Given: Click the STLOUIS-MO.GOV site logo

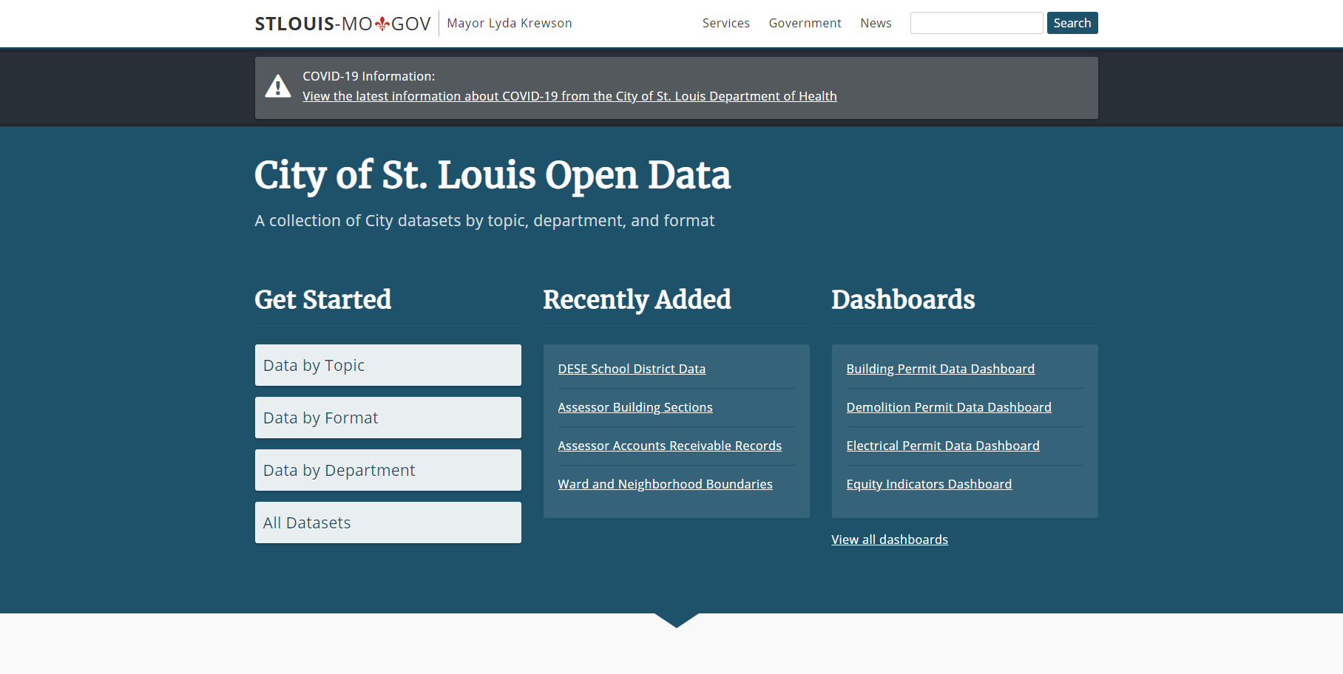Looking at the screenshot, I should [x=342, y=24].
